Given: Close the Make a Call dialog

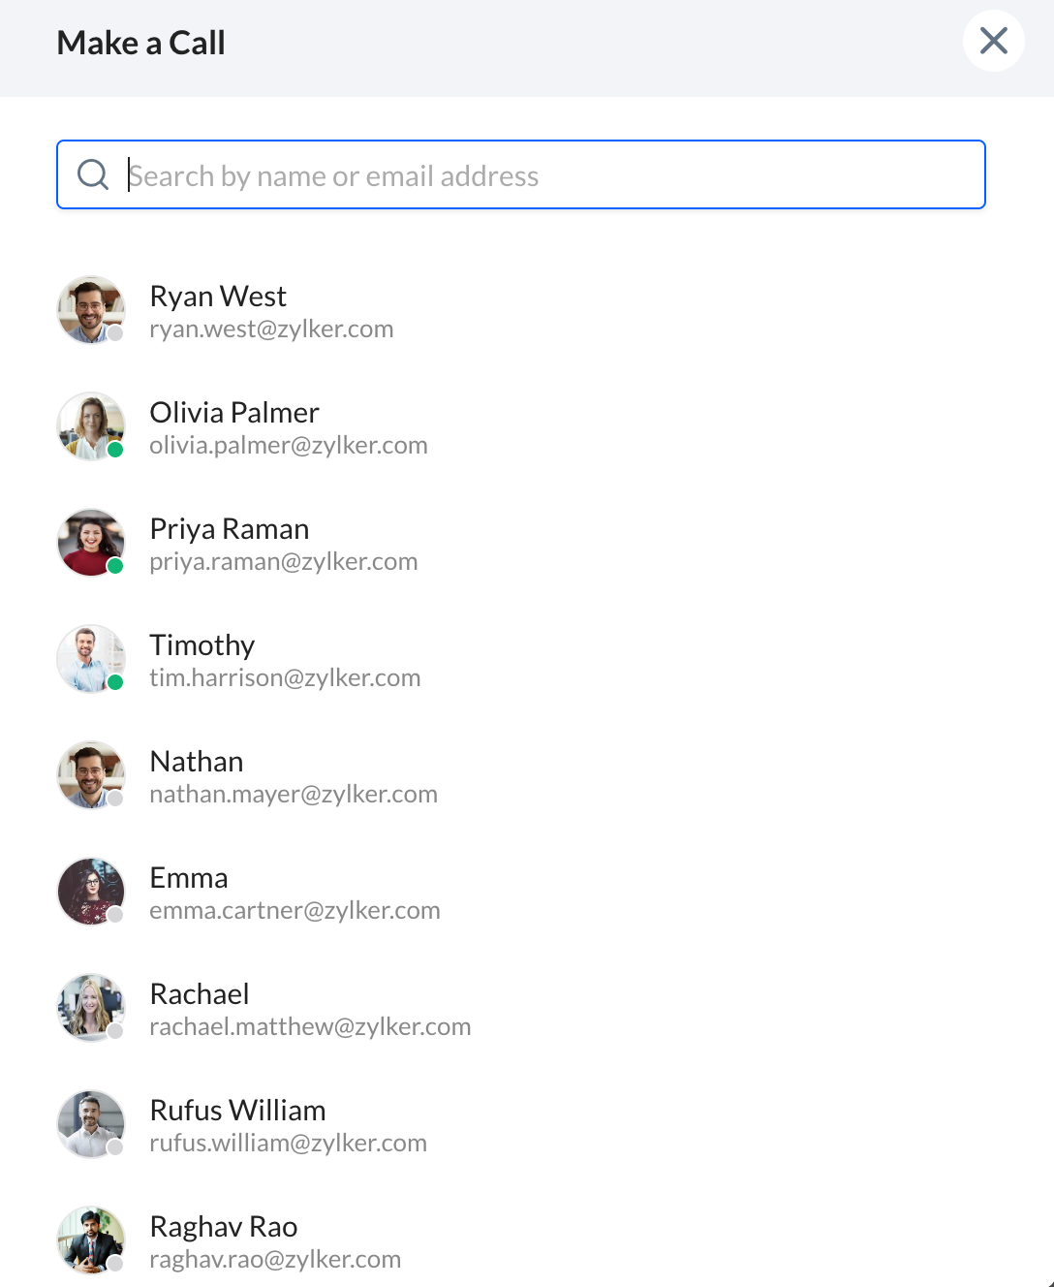Looking at the screenshot, I should click(x=993, y=41).
